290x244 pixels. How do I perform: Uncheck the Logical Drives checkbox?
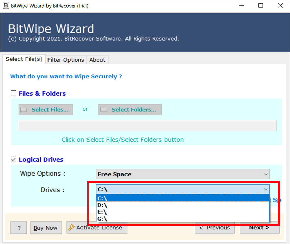click(13, 159)
